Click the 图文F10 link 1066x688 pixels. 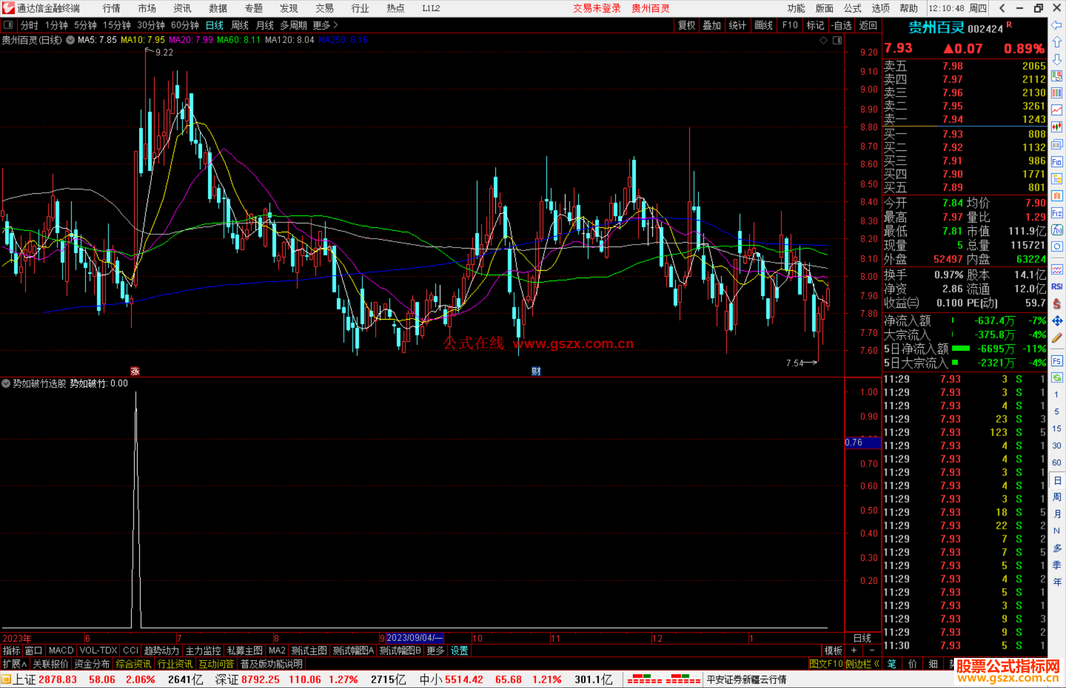click(825, 664)
